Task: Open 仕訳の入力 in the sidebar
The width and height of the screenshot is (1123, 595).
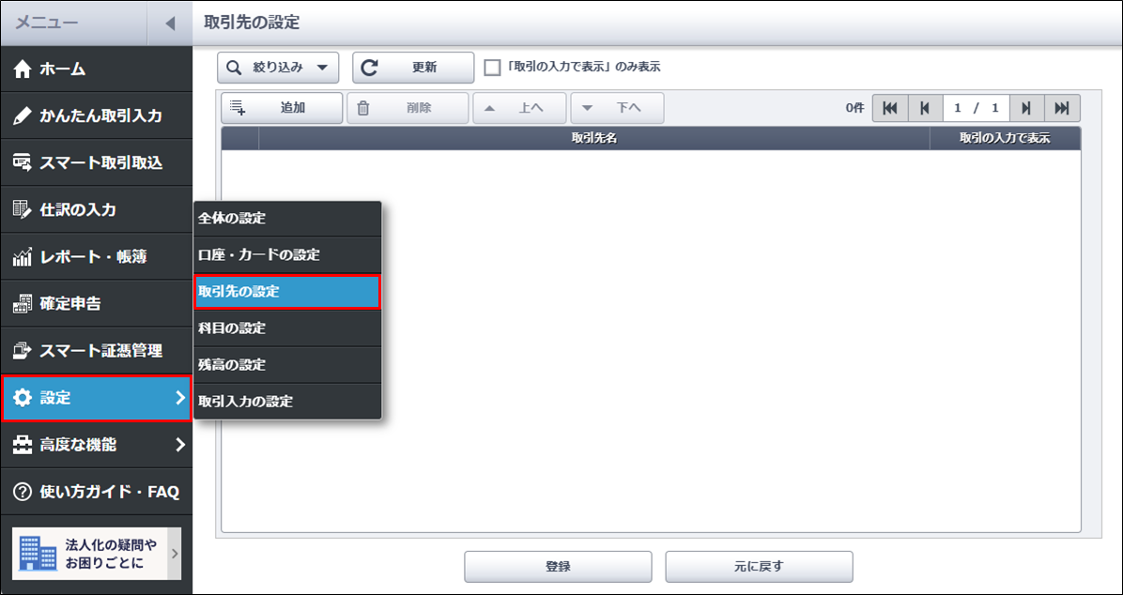Action: (96, 210)
